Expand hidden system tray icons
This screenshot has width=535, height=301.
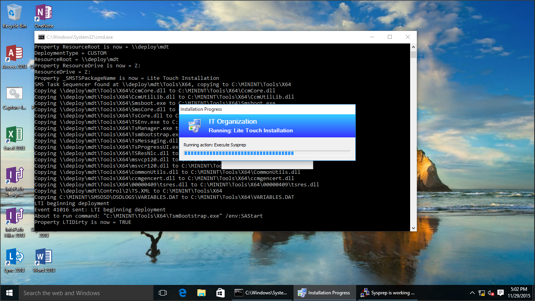(472, 293)
